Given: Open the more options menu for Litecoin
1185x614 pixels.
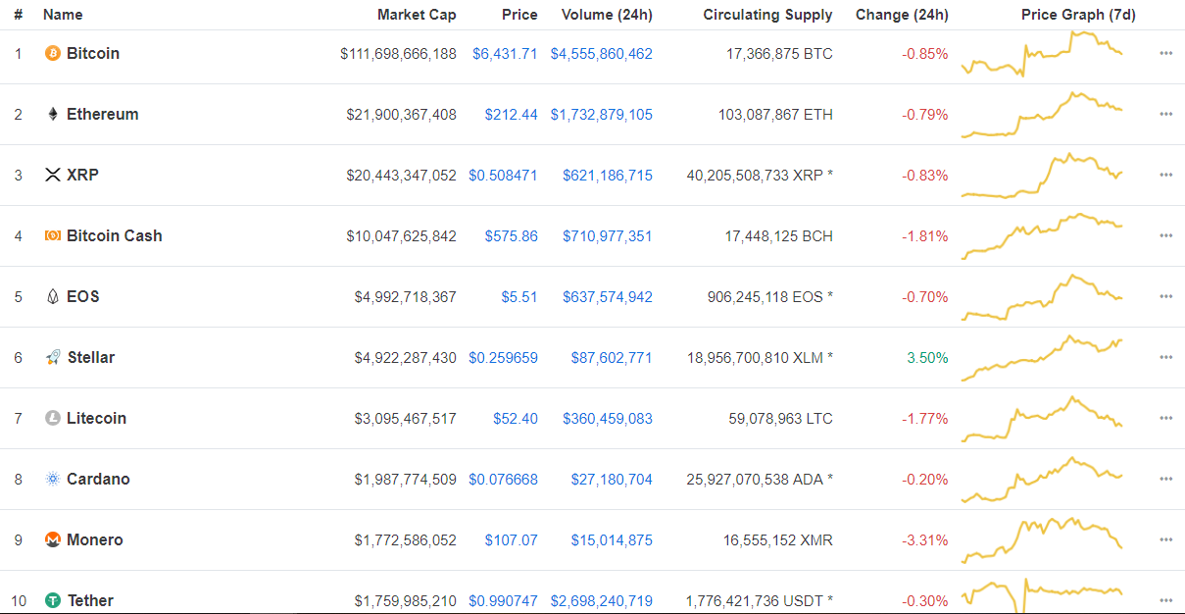Looking at the screenshot, I should [x=1165, y=419].
